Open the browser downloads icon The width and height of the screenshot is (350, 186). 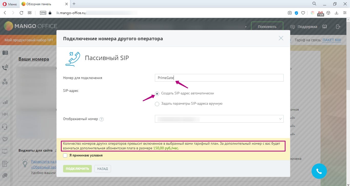[x=336, y=13]
